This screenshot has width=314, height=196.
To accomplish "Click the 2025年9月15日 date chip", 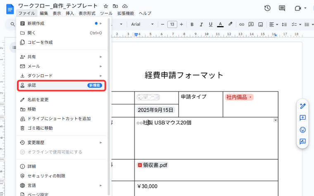I will [155, 110].
